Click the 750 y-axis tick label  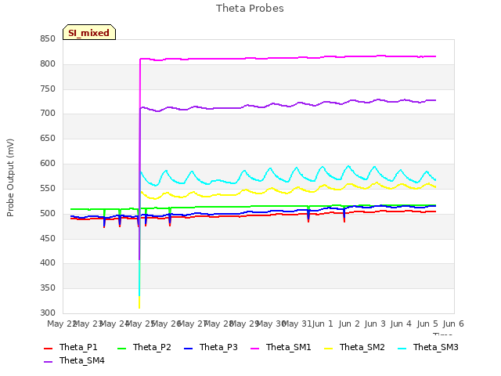coord(48,89)
